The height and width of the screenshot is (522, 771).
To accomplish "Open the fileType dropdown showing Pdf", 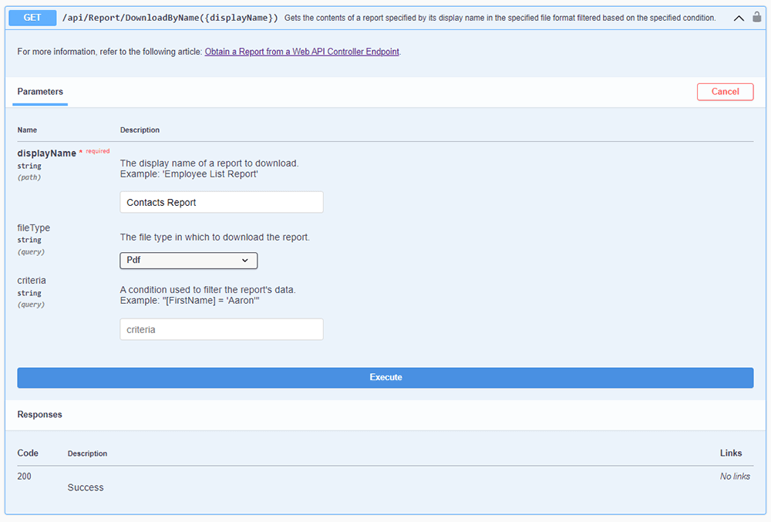I will pos(188,261).
